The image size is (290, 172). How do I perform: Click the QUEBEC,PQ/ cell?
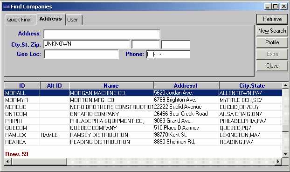tap(251, 128)
